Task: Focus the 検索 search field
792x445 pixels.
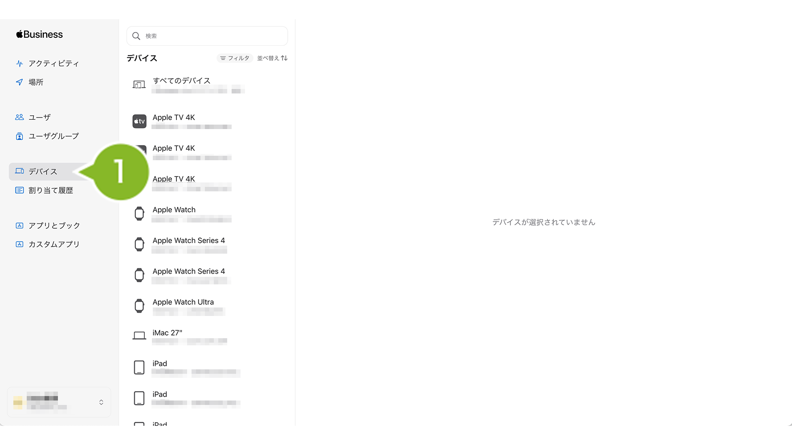Action: click(x=207, y=36)
